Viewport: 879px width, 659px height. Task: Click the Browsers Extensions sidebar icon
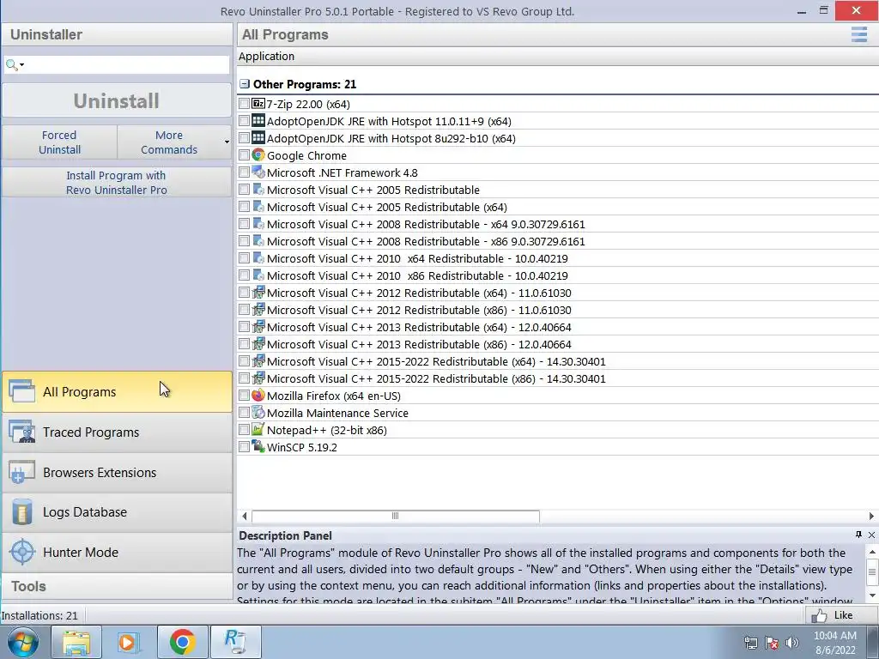[x=21, y=473]
